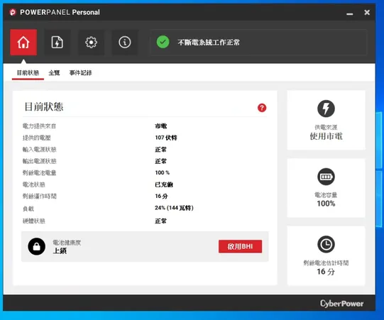Screen dimensions: 384x320
Task: Click the 提供的電壓 label
Action: coord(37,138)
